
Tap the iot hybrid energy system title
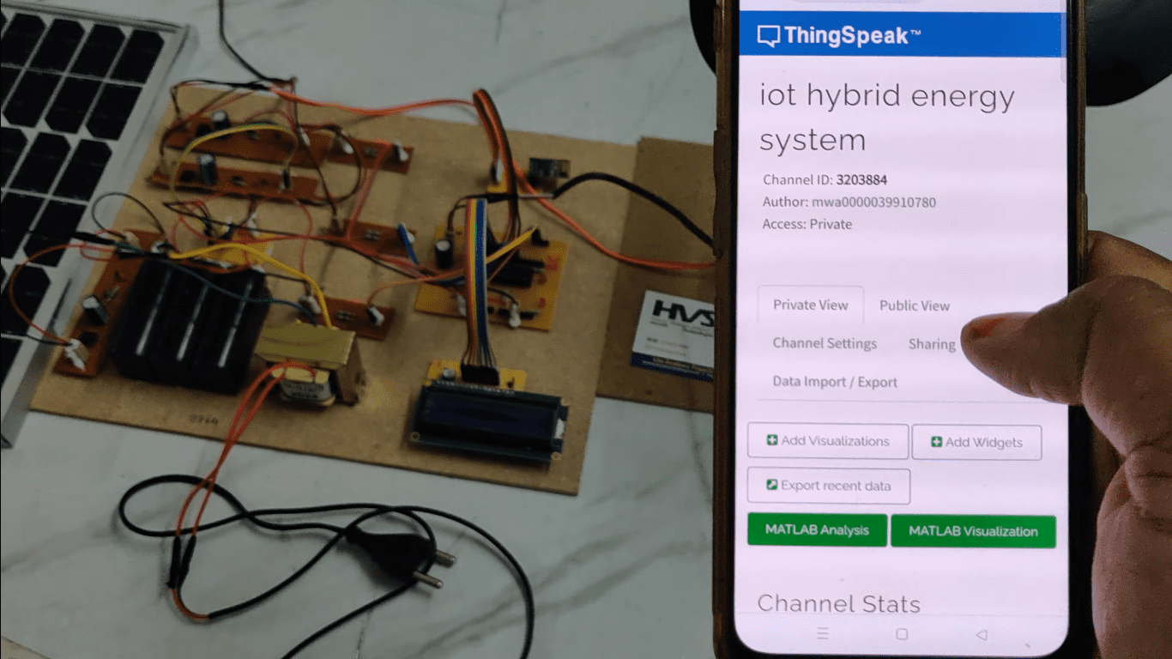click(886, 118)
